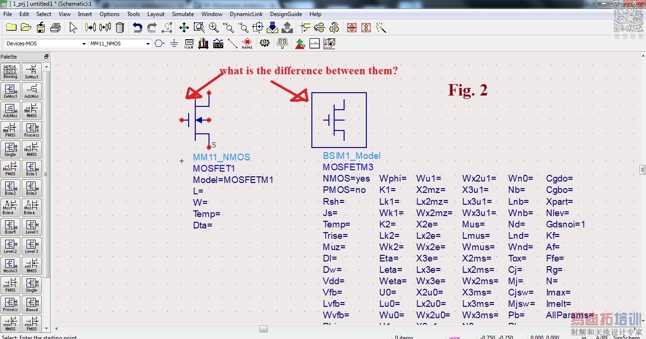Save the design with Save icon

point(41,28)
